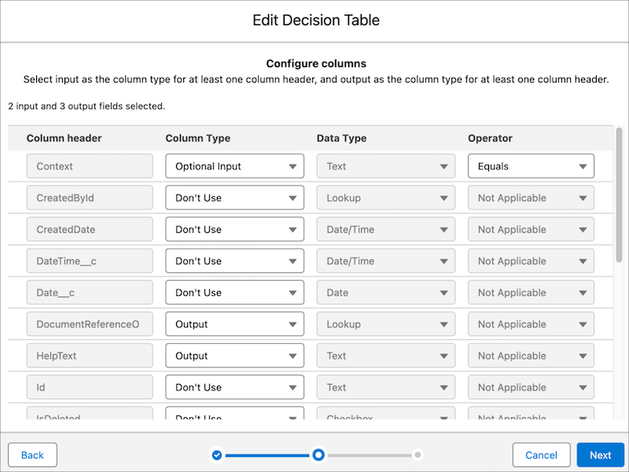Open Column Type dropdown for Id row
Image resolution: width=629 pixels, height=472 pixels.
click(234, 387)
